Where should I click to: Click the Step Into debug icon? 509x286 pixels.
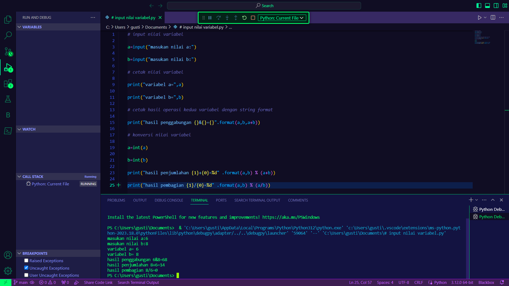point(227,17)
